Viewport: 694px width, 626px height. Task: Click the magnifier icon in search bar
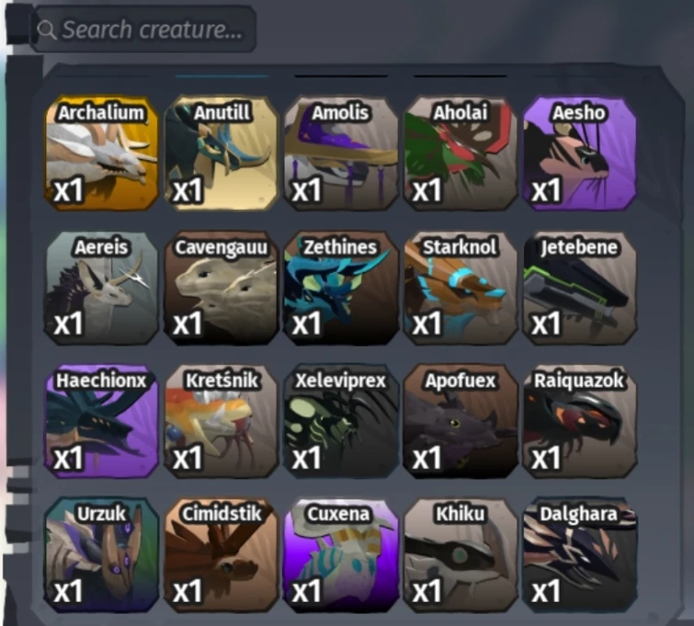46,29
